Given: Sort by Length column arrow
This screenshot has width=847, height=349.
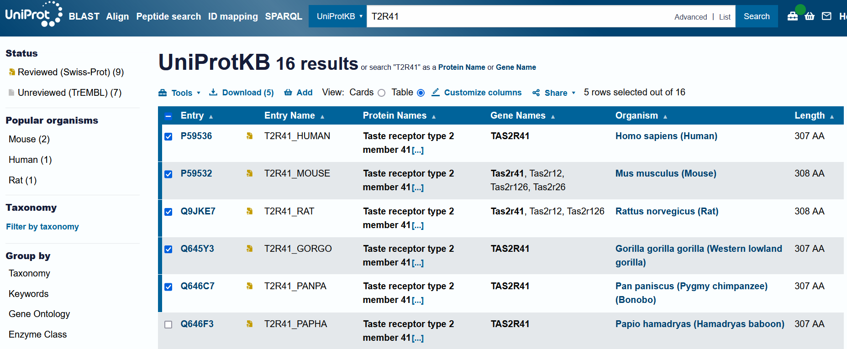Looking at the screenshot, I should click(x=832, y=117).
